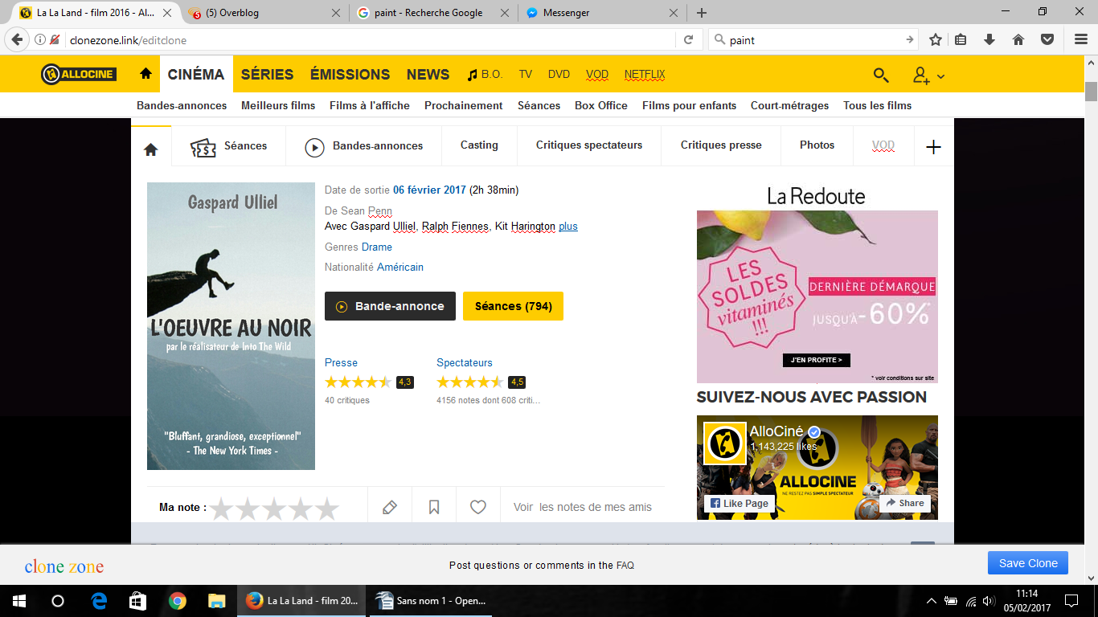The width and height of the screenshot is (1098, 617).
Task: Click the pencil write-review icon
Action: [x=390, y=507]
